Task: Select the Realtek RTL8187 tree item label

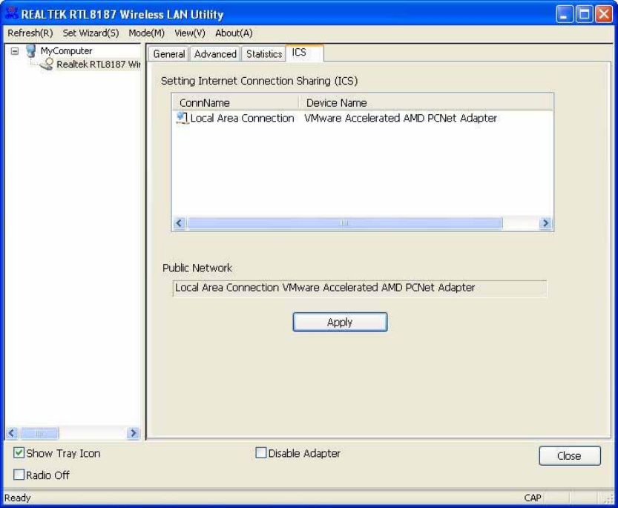Action: (99, 65)
